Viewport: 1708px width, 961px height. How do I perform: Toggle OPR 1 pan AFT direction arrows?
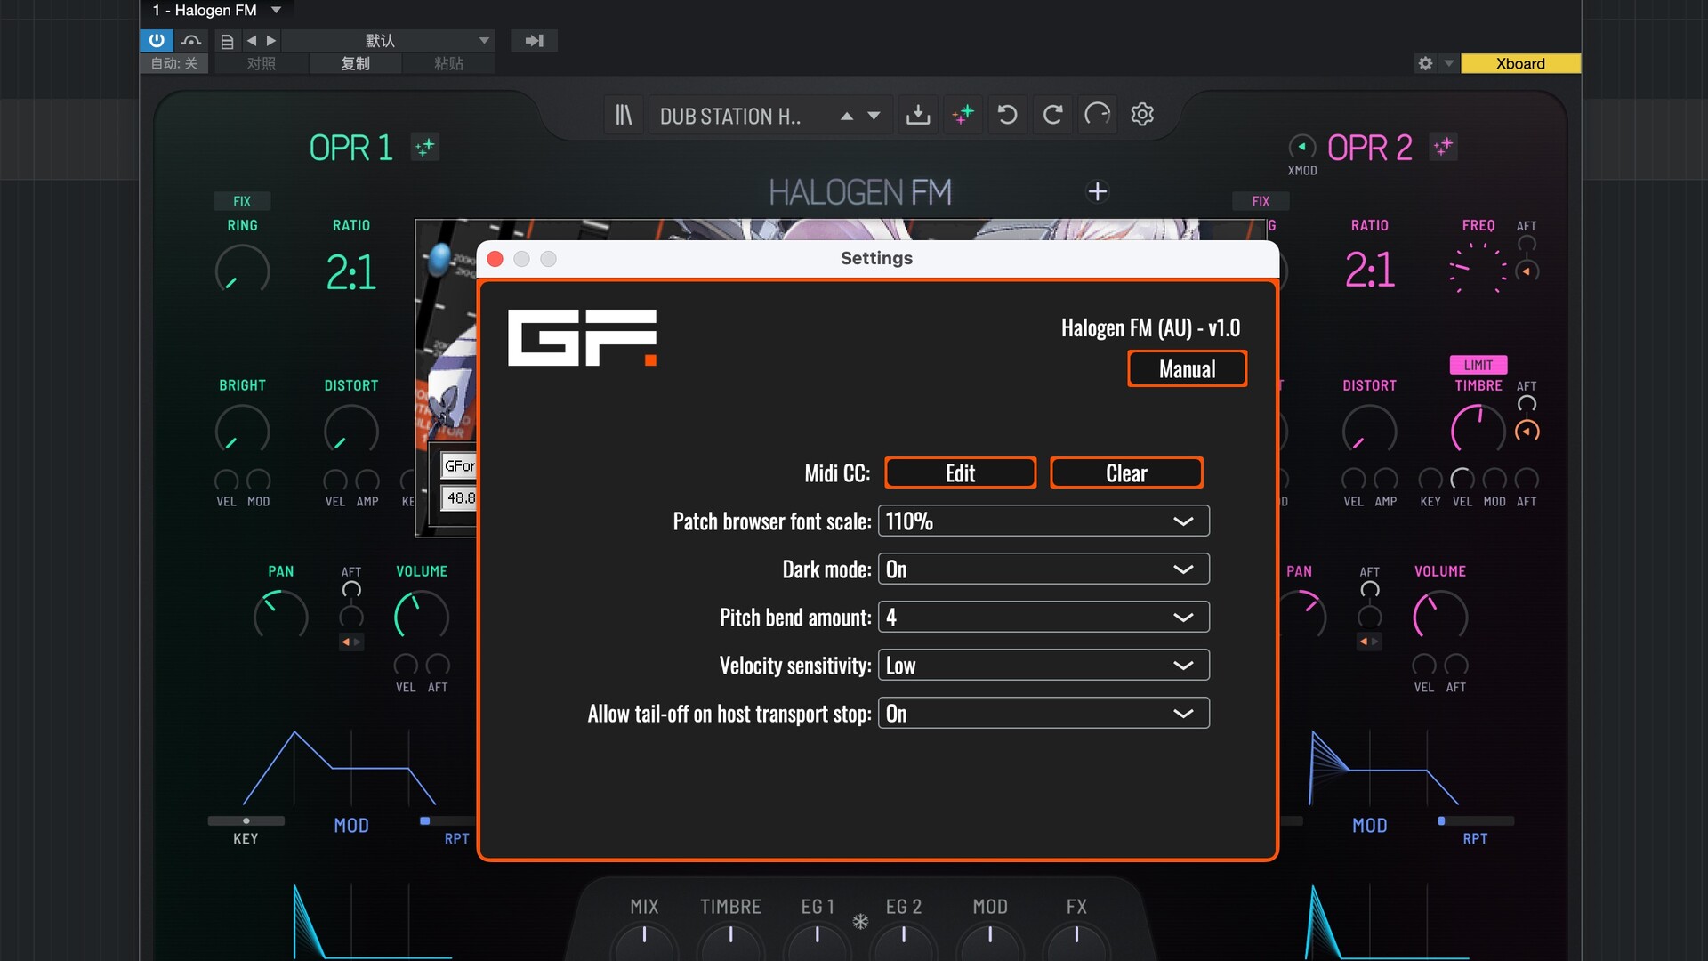tap(351, 642)
